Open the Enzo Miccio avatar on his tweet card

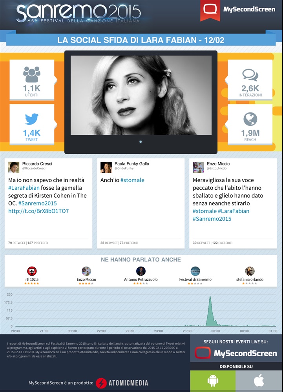[x=198, y=167]
